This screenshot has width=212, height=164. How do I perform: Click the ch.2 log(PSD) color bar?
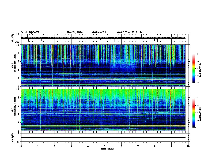pos(194,113)
